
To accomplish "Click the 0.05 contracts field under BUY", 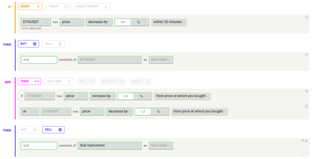I will click(x=39, y=60).
